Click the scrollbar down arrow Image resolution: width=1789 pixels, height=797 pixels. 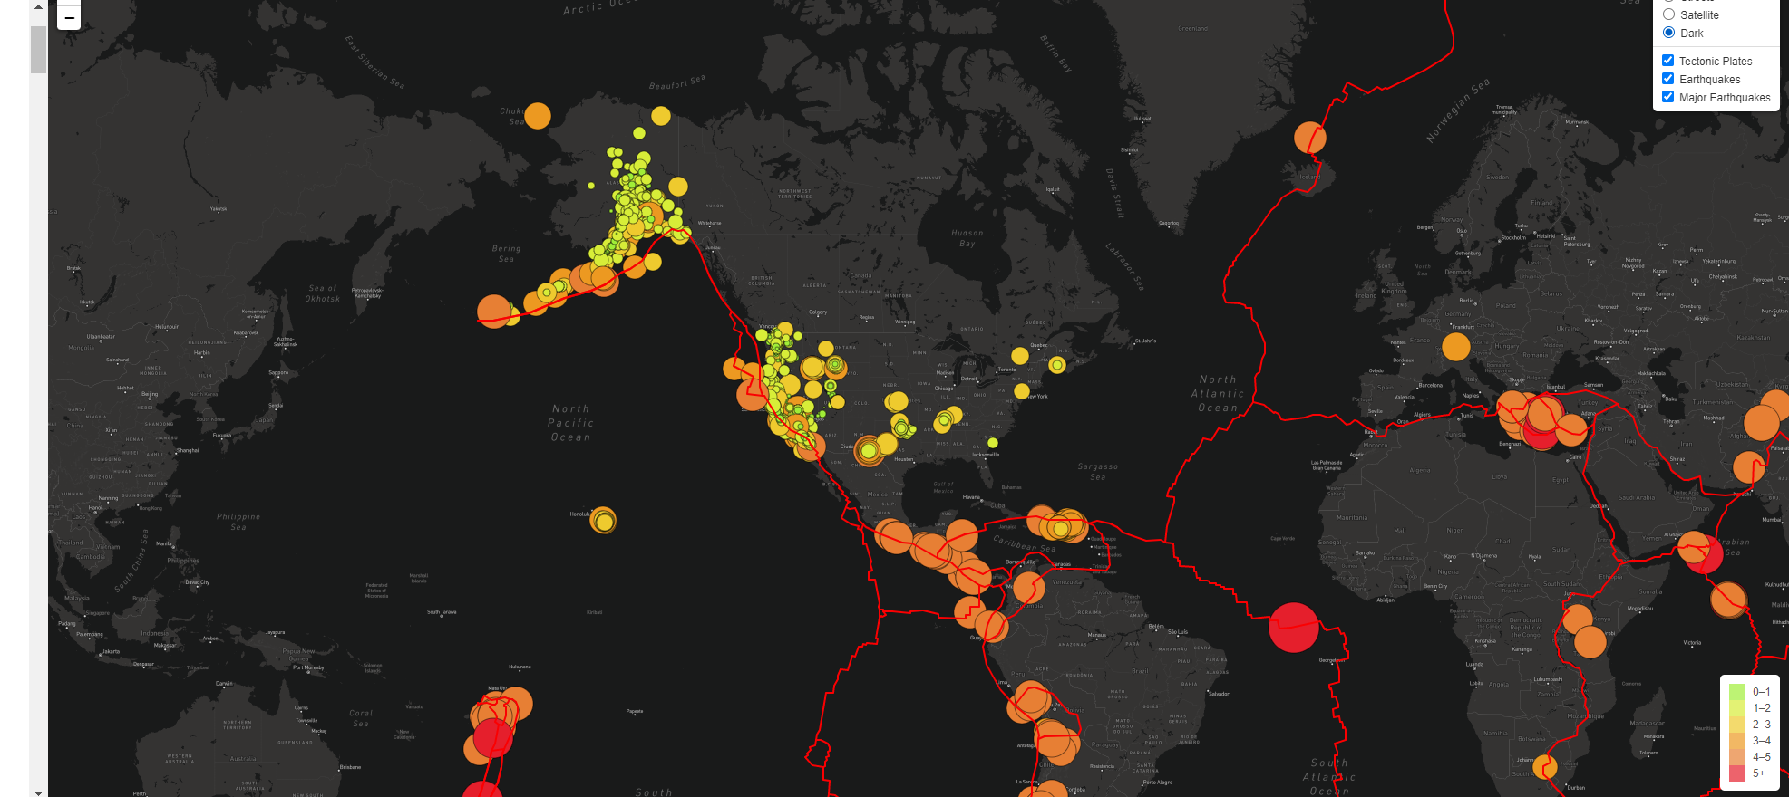38,792
